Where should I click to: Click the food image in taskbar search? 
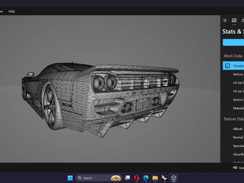point(116,178)
